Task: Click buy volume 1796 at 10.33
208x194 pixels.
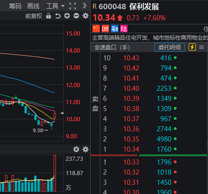Action: click(x=164, y=162)
